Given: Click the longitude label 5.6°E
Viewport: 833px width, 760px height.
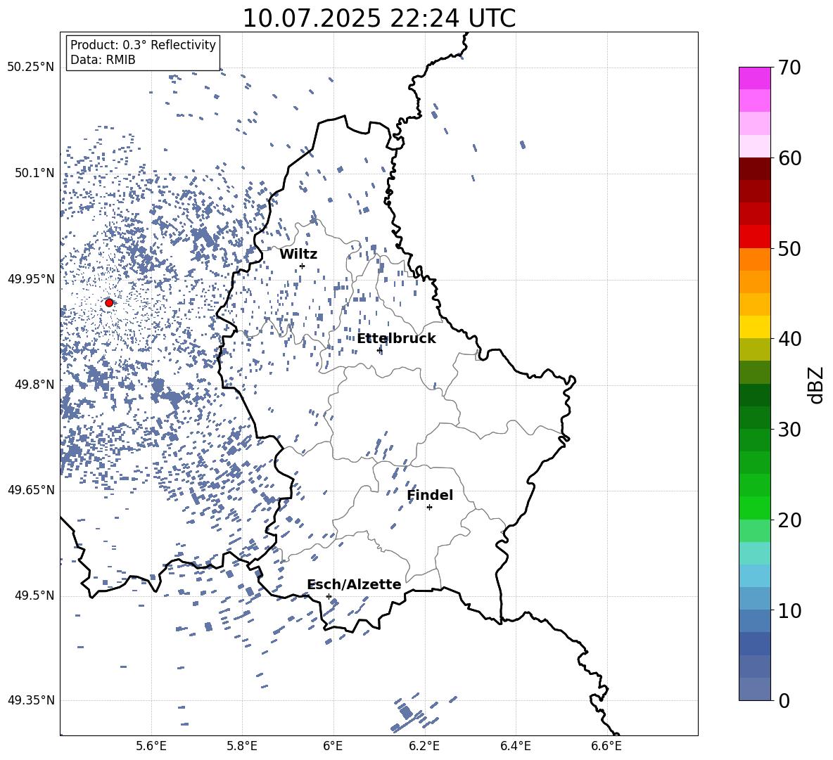Looking at the screenshot, I should click(151, 746).
